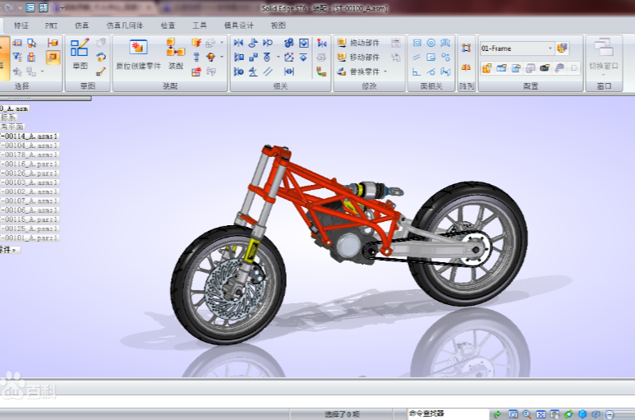
Task: Click the Pattern icon in the 阵列 group
Action: pyautogui.click(x=466, y=48)
